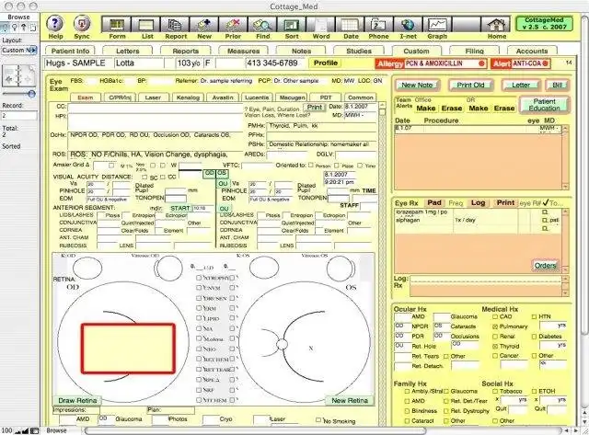Toggle the Pulmonary checkbox
Viewport: 589px width, 435px height.
495,326
